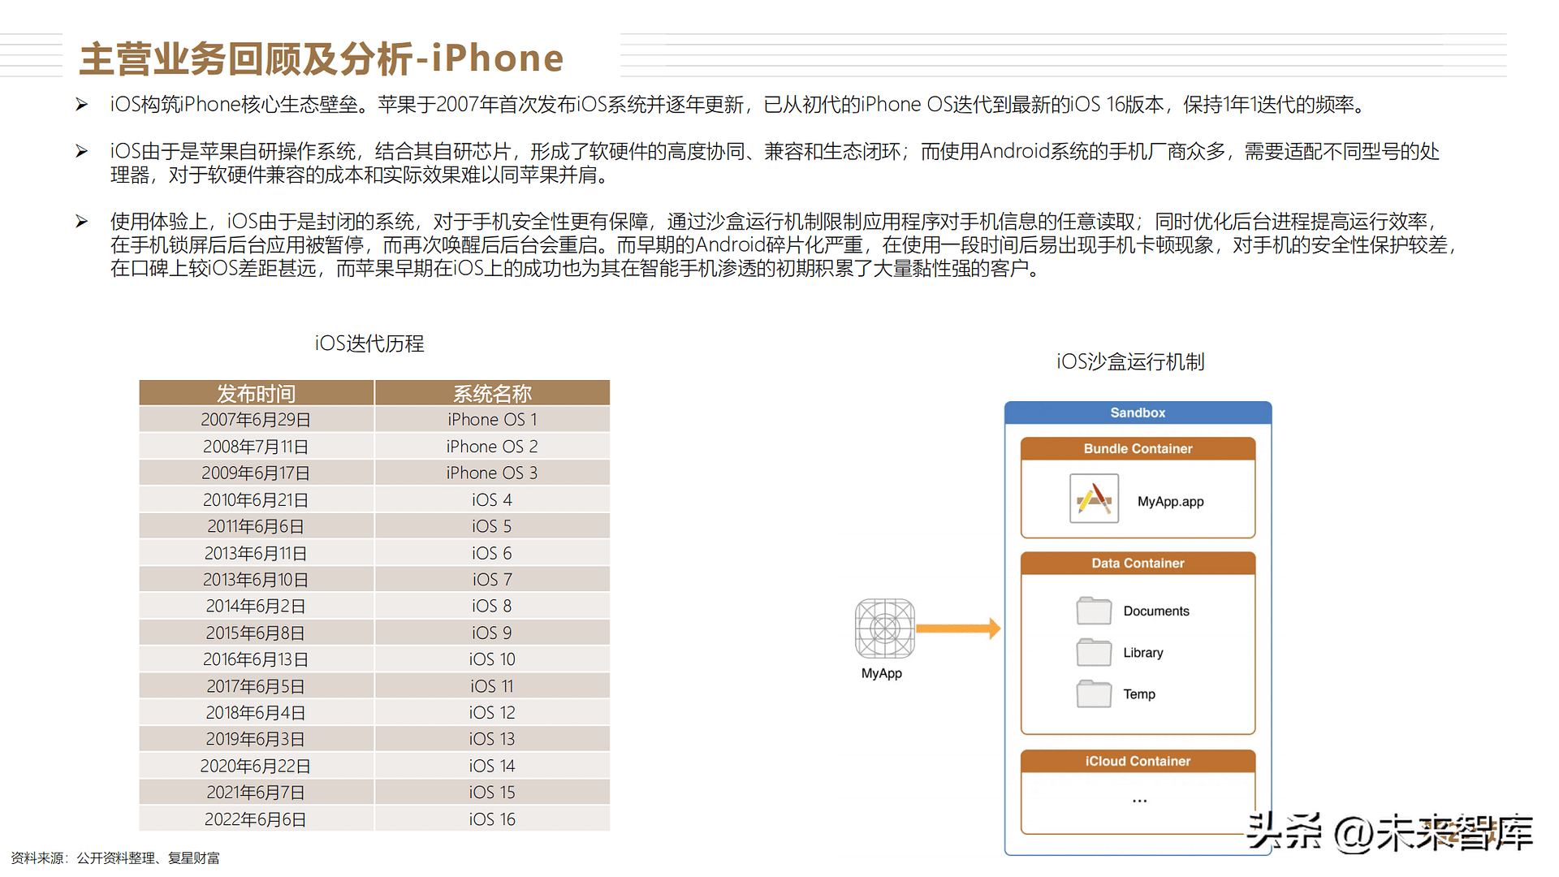Click the cell '2020年6月22日'
1559x877 pixels.
257,766
